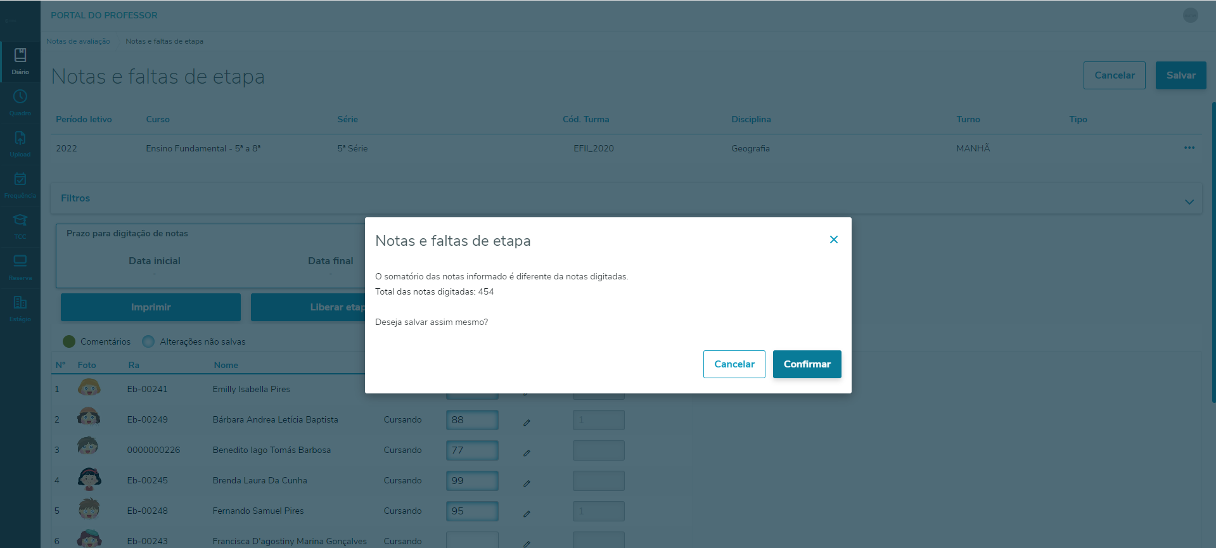Viewport: 1216px width, 548px height.
Task: Click the photo of Bárbara Andrea Letícia Baptista
Action: point(89,417)
